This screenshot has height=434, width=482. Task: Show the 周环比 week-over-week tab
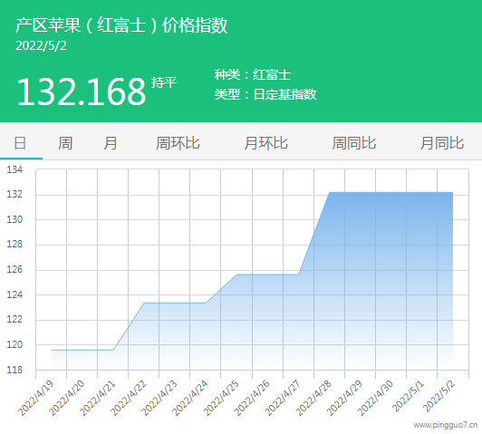pyautogui.click(x=178, y=143)
